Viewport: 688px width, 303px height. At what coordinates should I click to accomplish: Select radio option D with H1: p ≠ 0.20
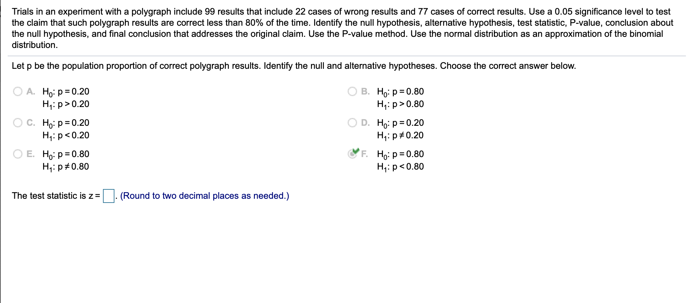352,122
